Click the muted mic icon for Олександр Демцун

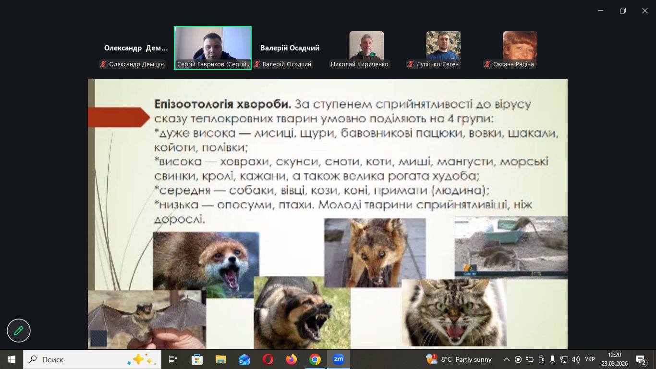click(103, 64)
